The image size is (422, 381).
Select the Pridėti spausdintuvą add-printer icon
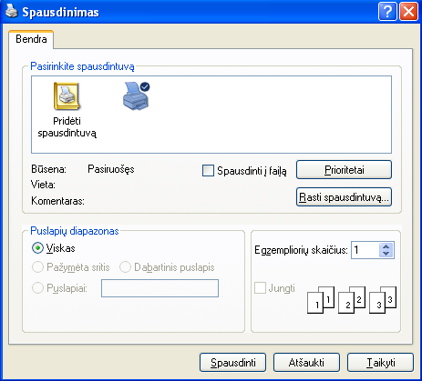click(x=67, y=96)
